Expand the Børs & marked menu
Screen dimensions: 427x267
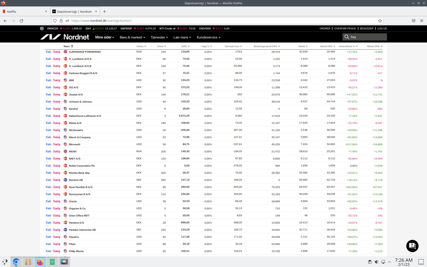[133, 37]
